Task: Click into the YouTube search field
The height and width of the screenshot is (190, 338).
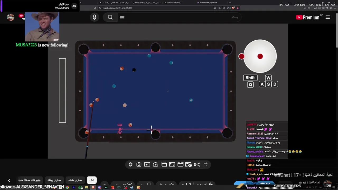Action: (x=180, y=17)
